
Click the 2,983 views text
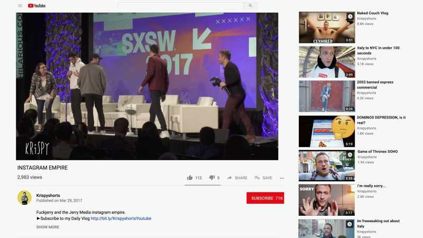[30, 177]
